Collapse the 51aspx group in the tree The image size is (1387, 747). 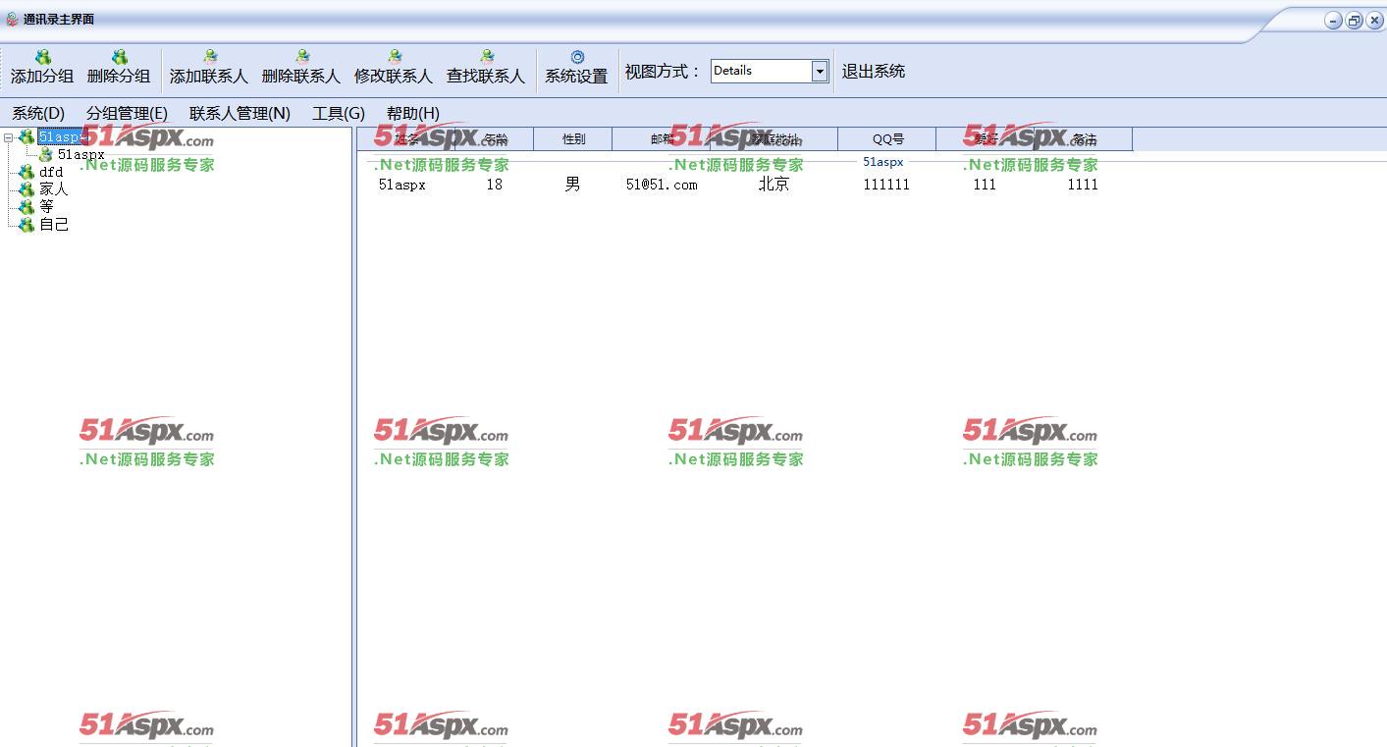coord(8,137)
